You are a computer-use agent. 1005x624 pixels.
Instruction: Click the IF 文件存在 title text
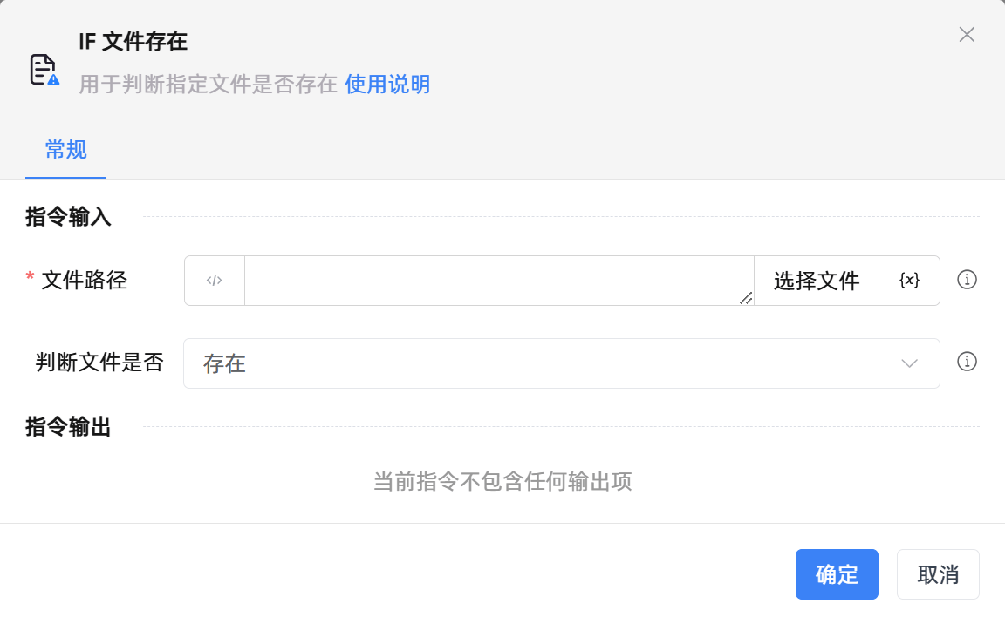(x=133, y=42)
